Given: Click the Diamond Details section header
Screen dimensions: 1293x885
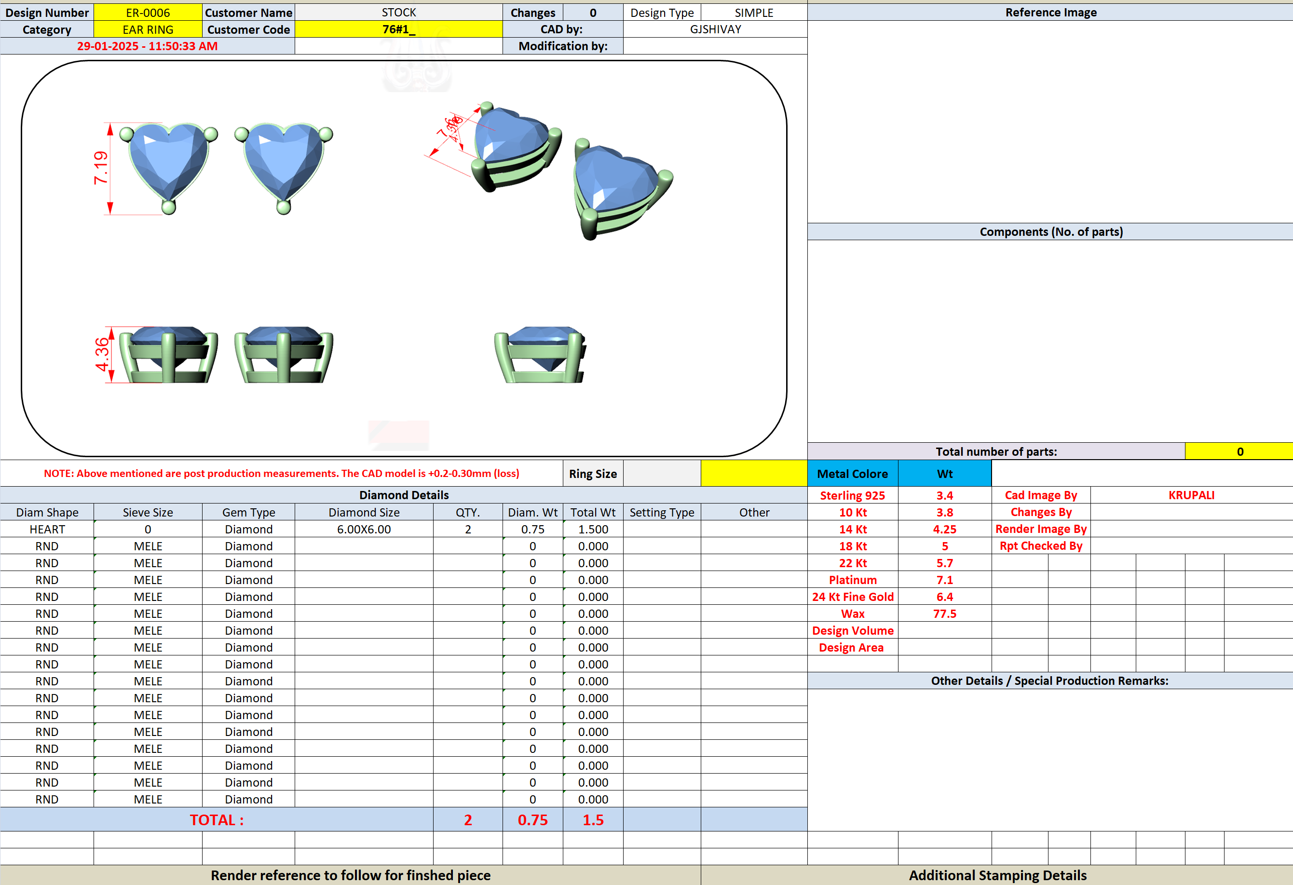Looking at the screenshot, I should [404, 495].
